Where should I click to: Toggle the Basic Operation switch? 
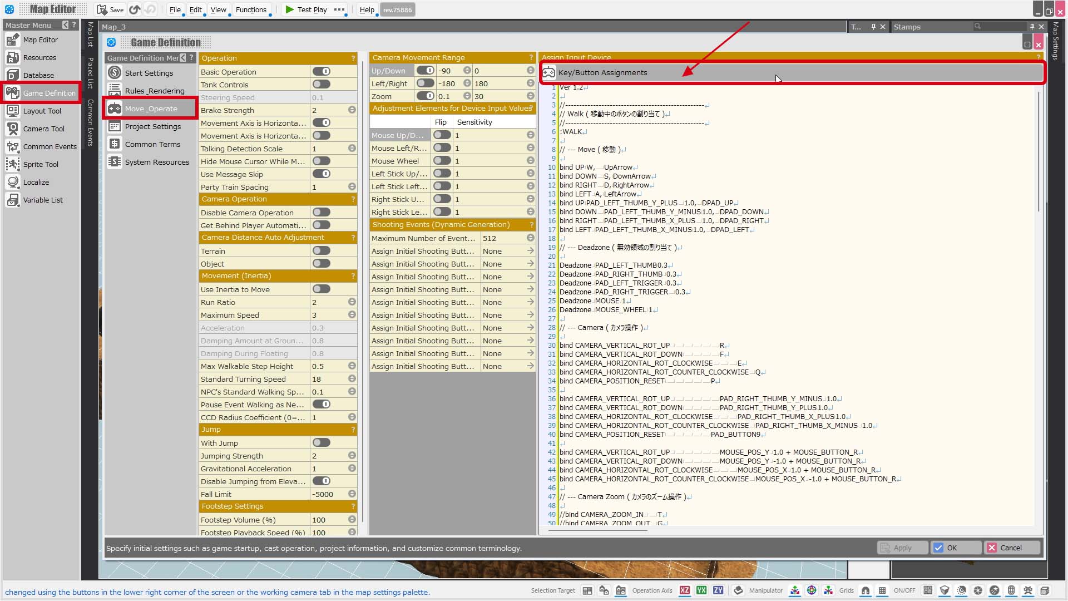322,72
